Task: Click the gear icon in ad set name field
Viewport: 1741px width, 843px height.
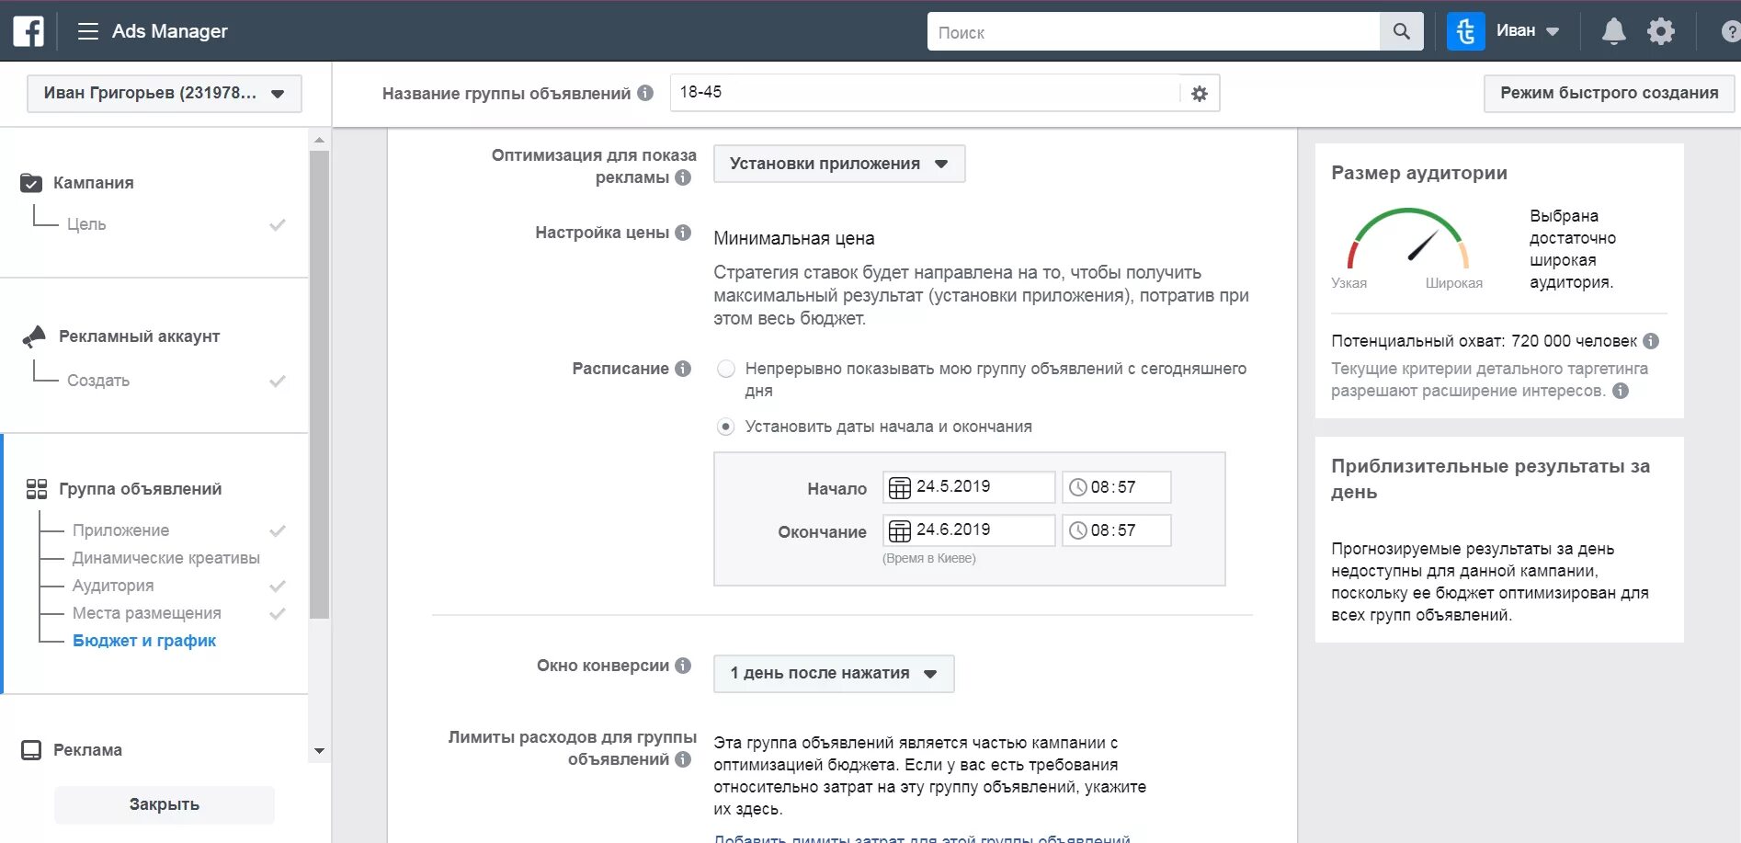Action: tap(1199, 93)
